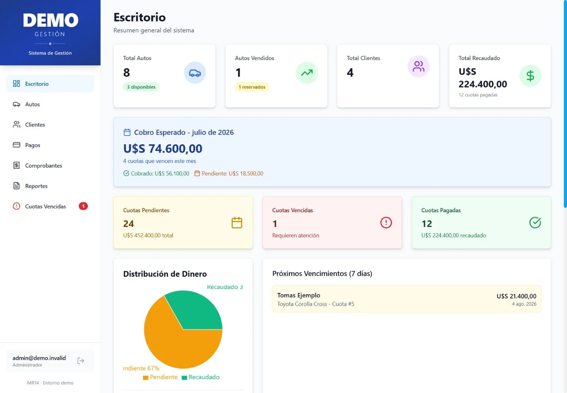Click the 3 disponibles badge
This screenshot has width=567, height=393.
click(x=141, y=87)
